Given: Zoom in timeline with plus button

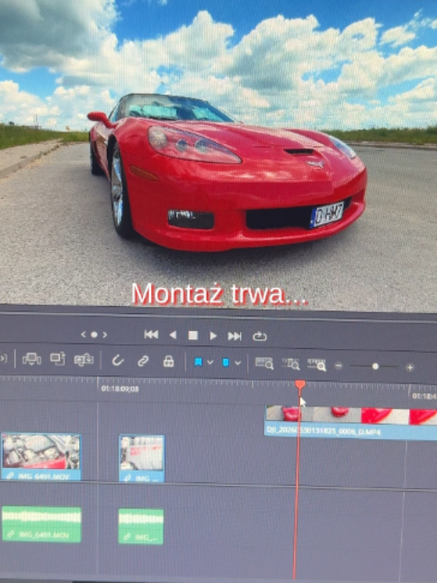Looking at the screenshot, I should pos(410,368).
